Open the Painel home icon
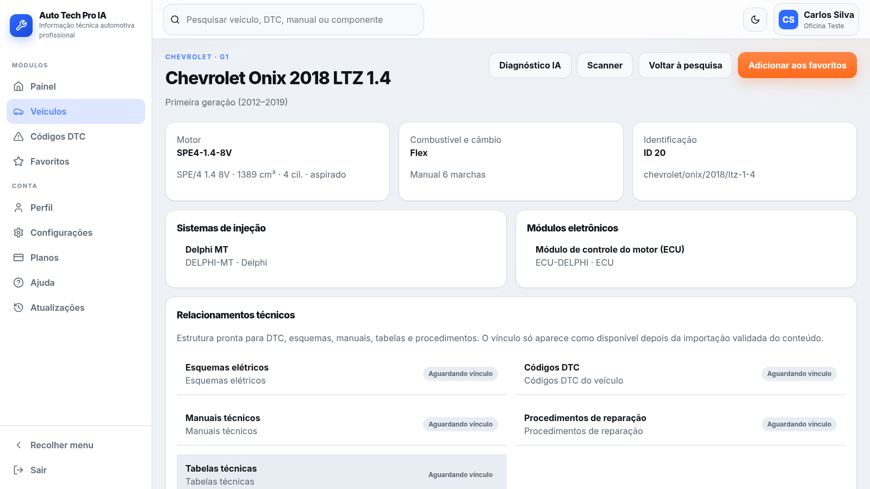The width and height of the screenshot is (870, 489). (x=18, y=86)
